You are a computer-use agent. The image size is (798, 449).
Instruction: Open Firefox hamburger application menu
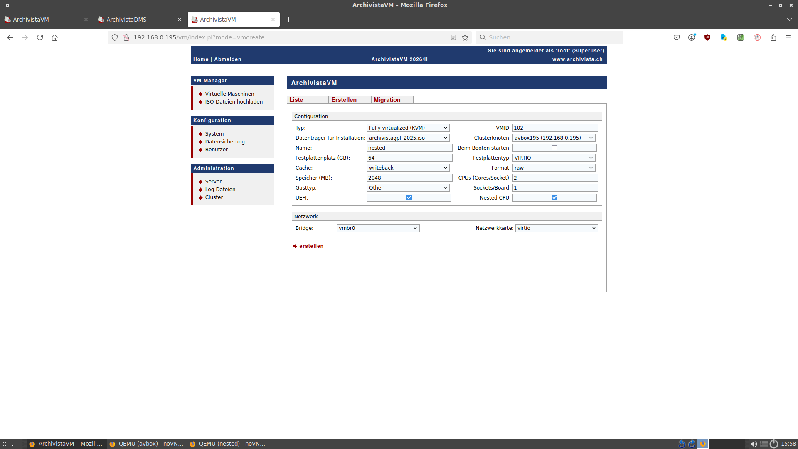(x=788, y=37)
